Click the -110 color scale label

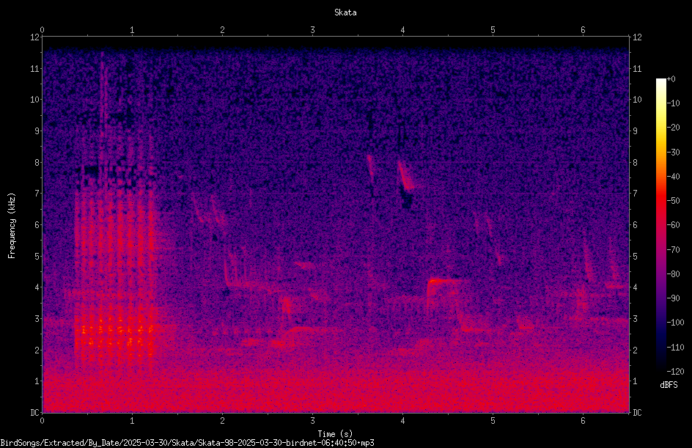tap(675, 348)
